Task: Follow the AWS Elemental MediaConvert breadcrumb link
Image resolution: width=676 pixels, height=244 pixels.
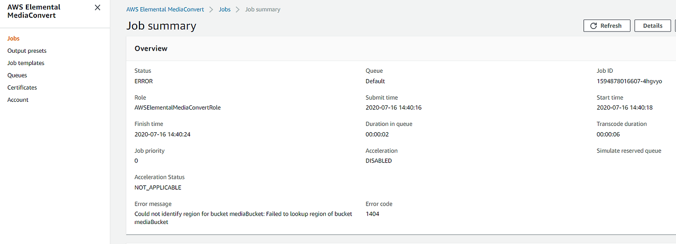Action: click(x=165, y=9)
